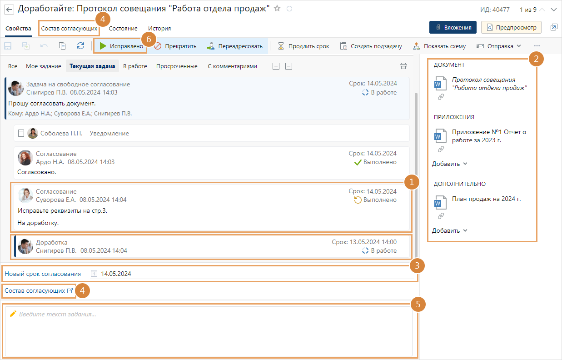562x360 pixels.
Task: Open the 'Отправка' dropdown menu
Action: (x=499, y=46)
